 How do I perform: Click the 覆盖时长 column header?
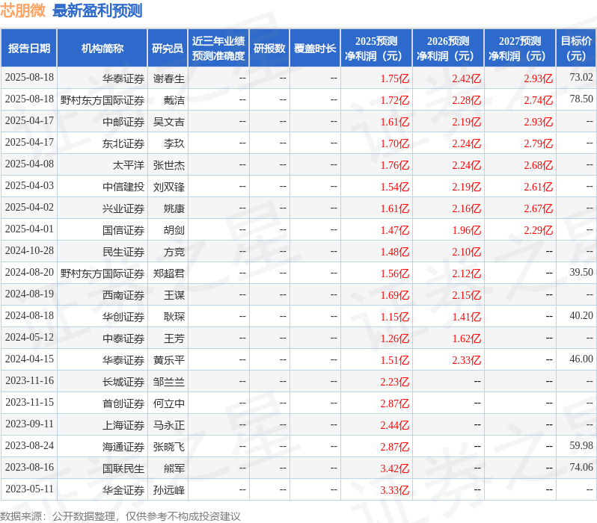click(315, 49)
